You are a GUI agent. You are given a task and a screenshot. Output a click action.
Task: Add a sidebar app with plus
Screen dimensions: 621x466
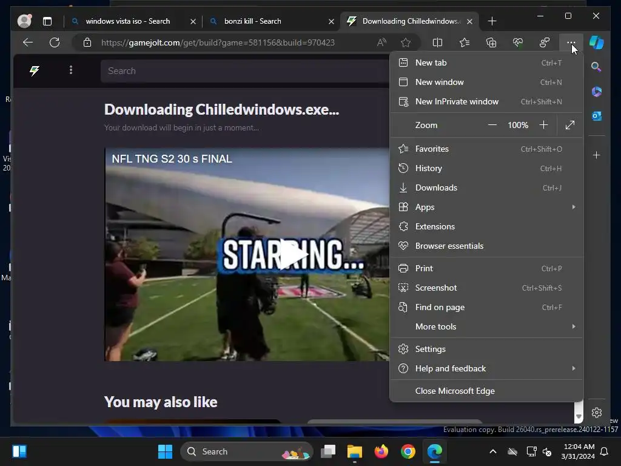click(597, 155)
